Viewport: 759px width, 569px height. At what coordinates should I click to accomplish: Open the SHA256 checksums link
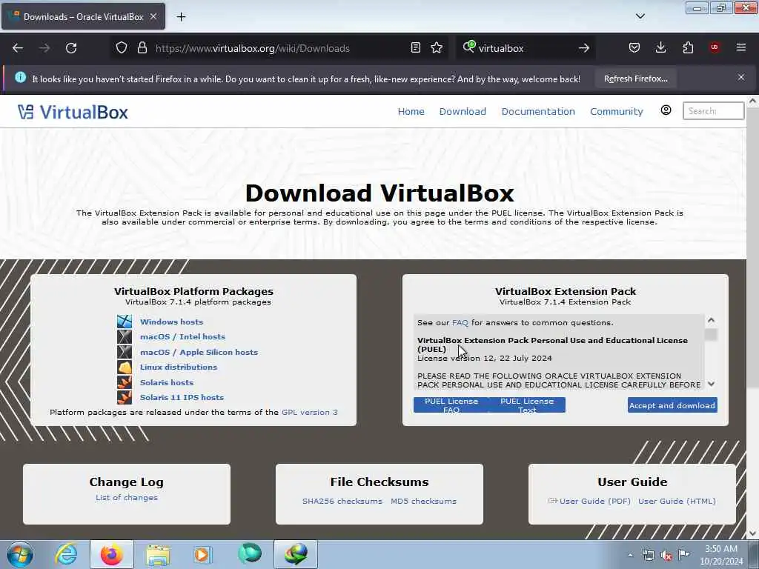(342, 502)
